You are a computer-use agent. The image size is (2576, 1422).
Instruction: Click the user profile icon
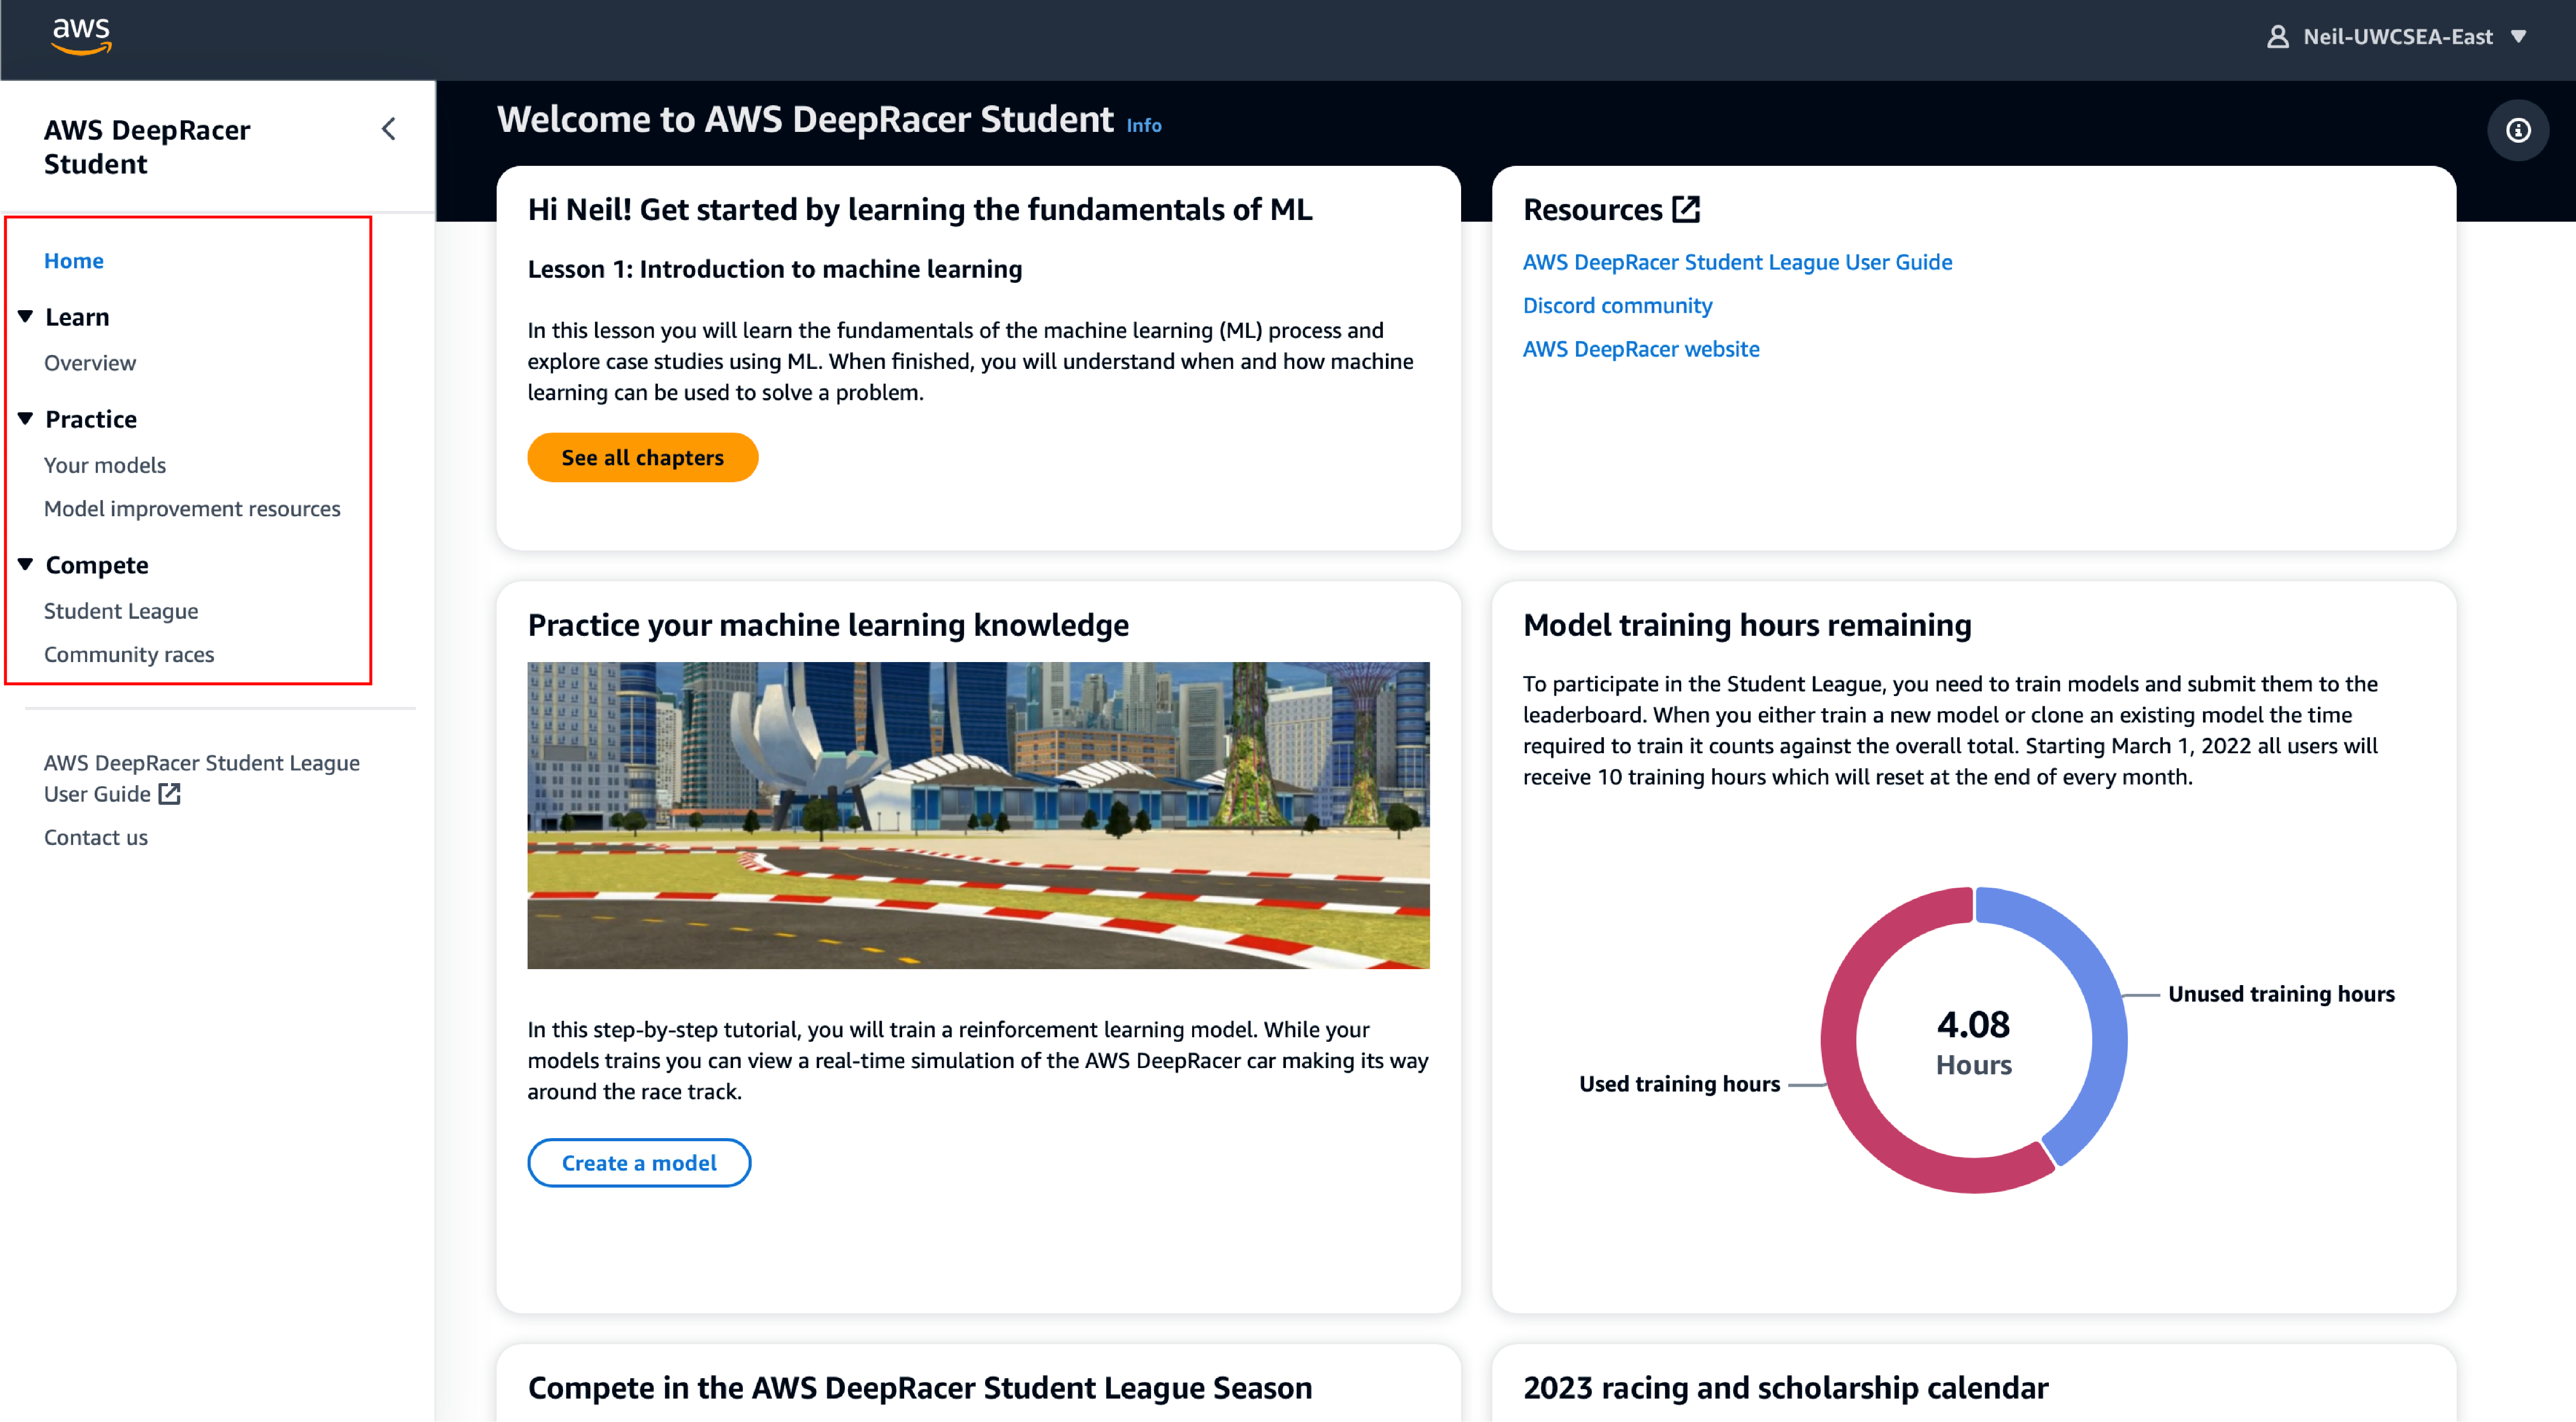(2277, 37)
